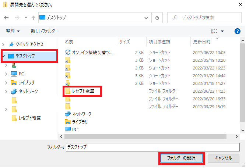Go back with the left arrow button
This screenshot has height=168, width=246.
tap(6, 18)
